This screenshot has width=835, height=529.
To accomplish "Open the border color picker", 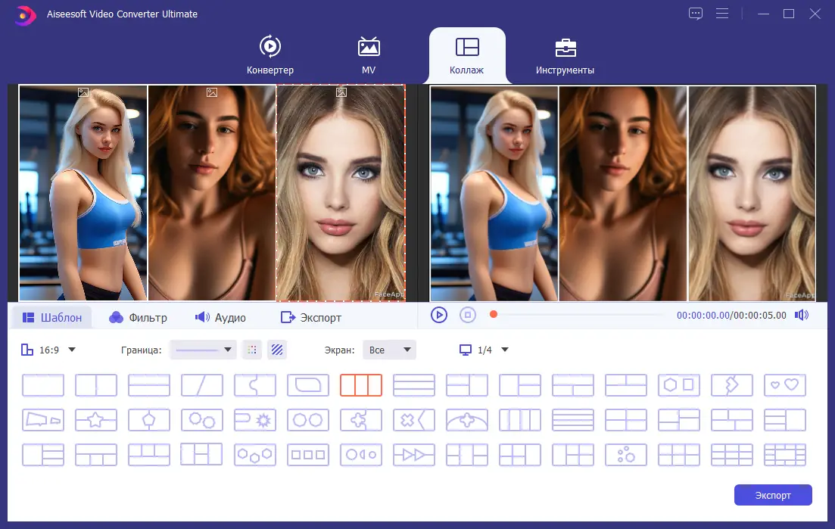I will (251, 350).
